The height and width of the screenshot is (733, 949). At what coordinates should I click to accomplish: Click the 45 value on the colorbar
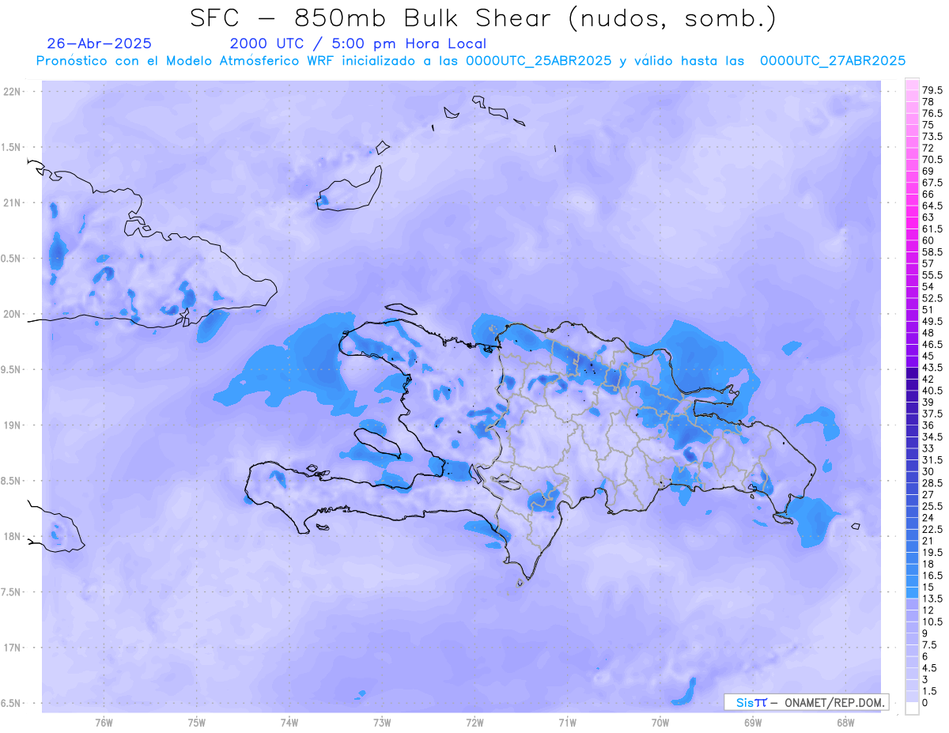click(x=928, y=356)
